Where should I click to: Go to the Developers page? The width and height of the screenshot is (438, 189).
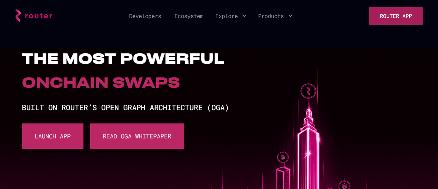click(x=145, y=16)
